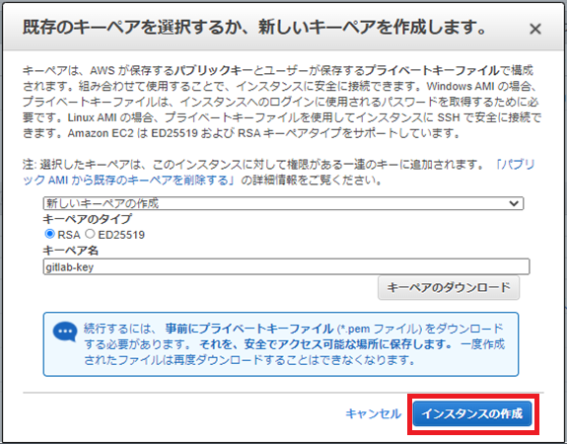This screenshot has height=444, width=568.
Task: Open the 新しいキーペアの作成 select box
Action: click(283, 203)
